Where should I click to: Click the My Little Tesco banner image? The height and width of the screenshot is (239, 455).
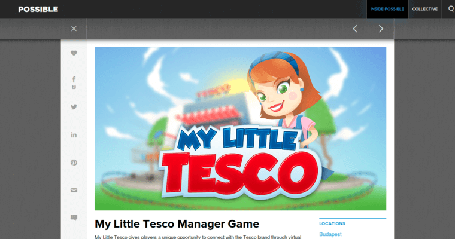[x=240, y=128]
